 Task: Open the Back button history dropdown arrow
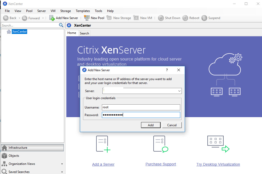pos(19,18)
